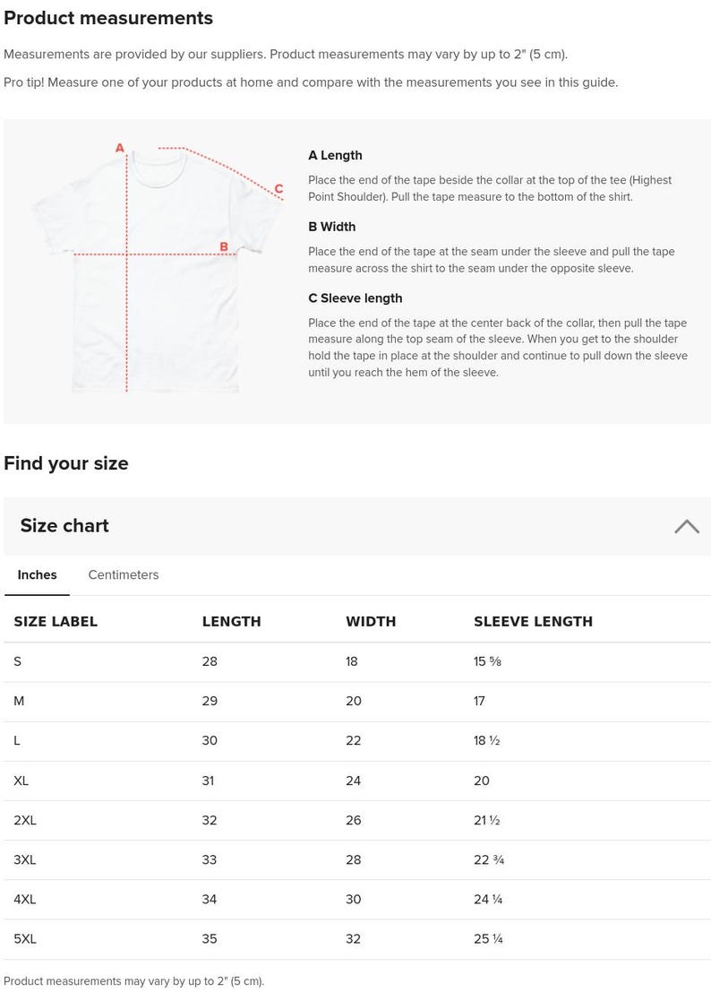Viewport: 711px width, 1001px height.
Task: Click the red A marker on shirt
Action: (x=120, y=148)
